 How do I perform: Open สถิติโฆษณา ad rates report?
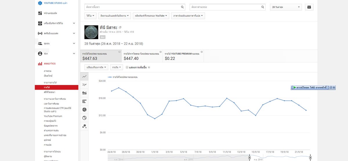[x=50, y=92]
